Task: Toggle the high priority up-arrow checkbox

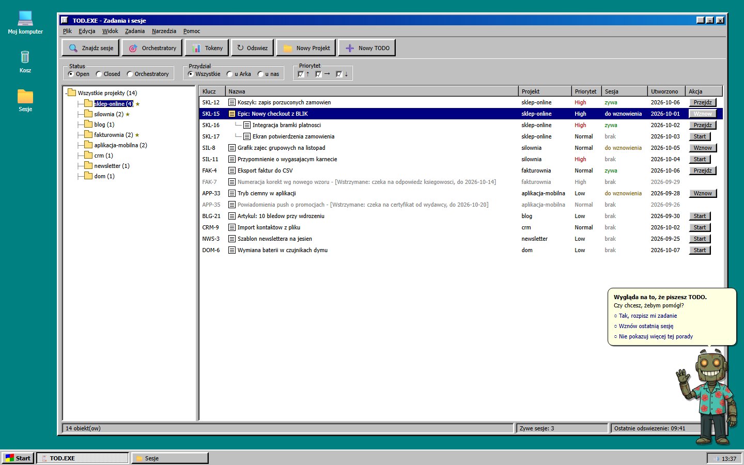Action: pyautogui.click(x=301, y=74)
